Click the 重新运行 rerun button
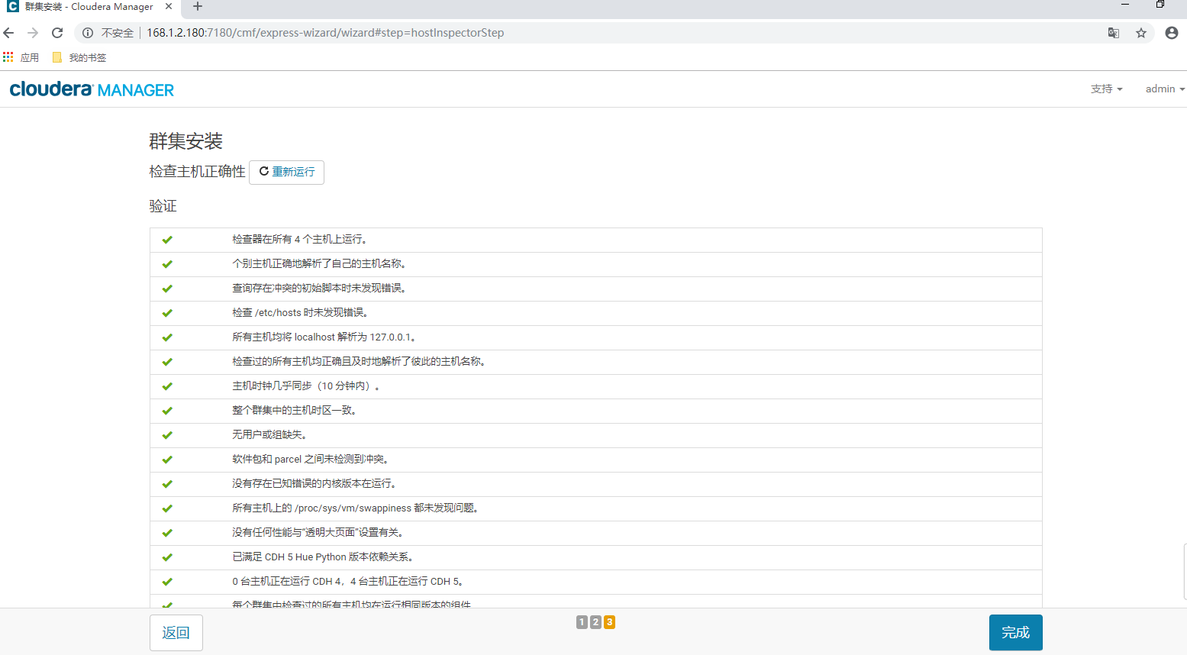This screenshot has height=655, width=1187. point(287,172)
